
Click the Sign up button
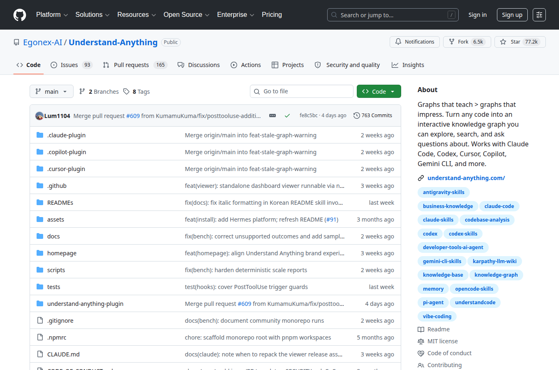pos(512,15)
